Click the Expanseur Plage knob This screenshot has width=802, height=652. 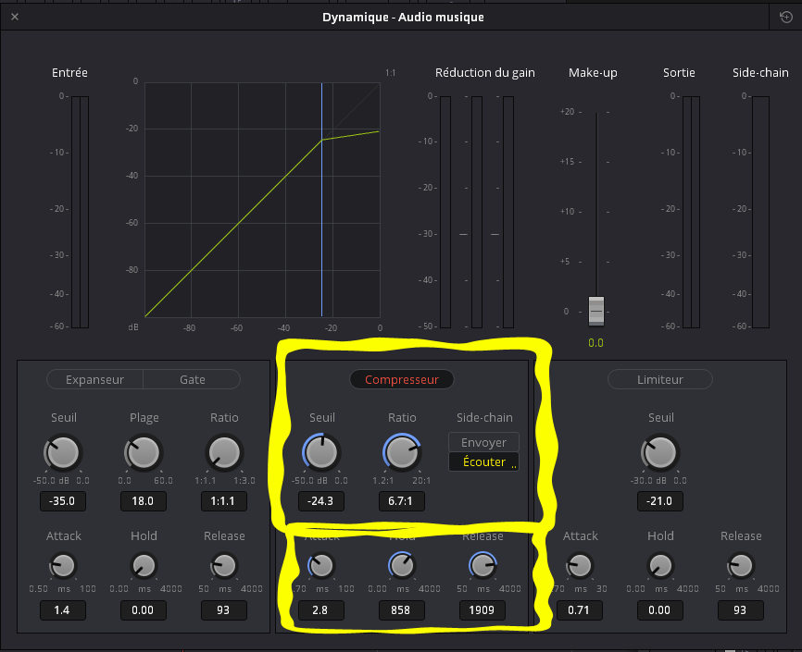click(144, 453)
